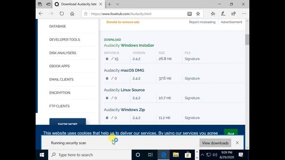The width and height of the screenshot is (285, 160).
Task: Open the clock showing 9:09 PM
Action: 227,155
